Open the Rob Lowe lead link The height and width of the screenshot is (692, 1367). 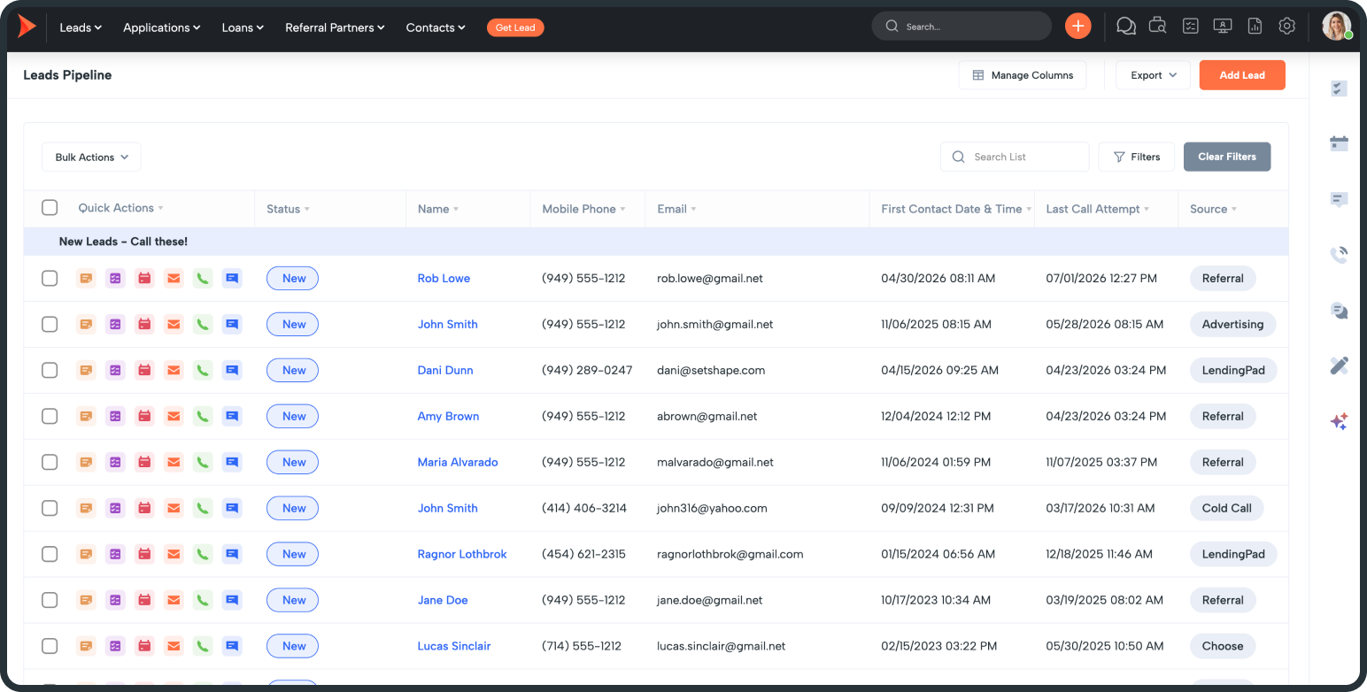pyautogui.click(x=444, y=278)
